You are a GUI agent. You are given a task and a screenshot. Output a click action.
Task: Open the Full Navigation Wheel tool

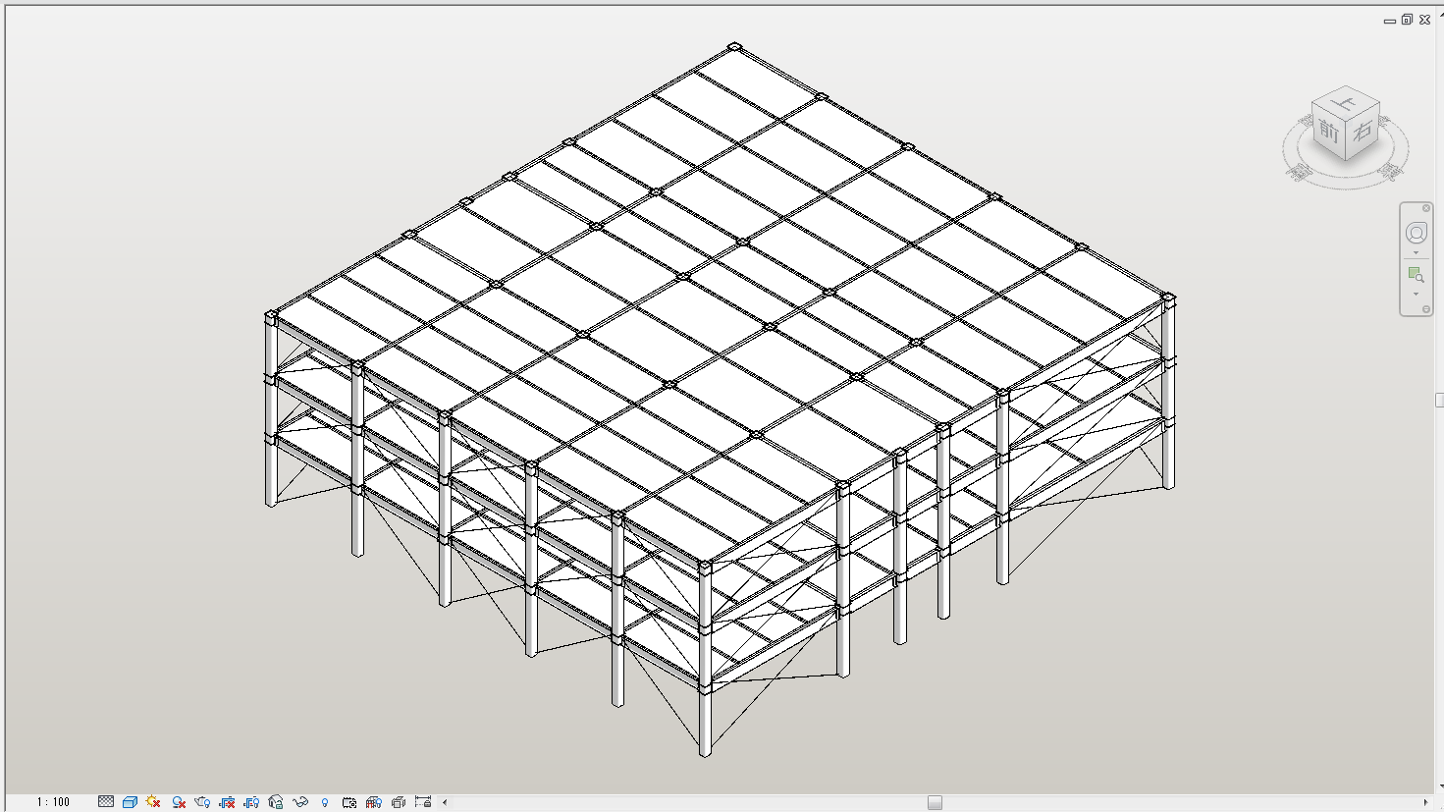(1416, 233)
